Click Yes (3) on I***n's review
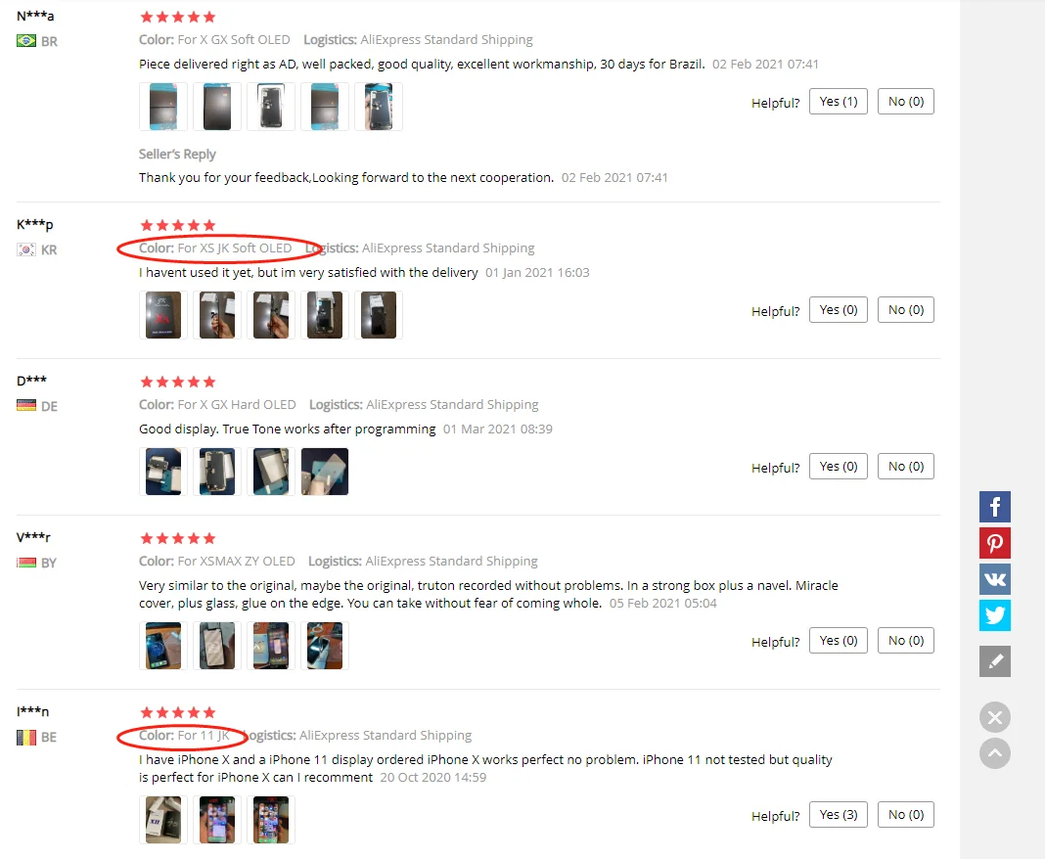Screen dimensions: 1045x859 point(838,814)
